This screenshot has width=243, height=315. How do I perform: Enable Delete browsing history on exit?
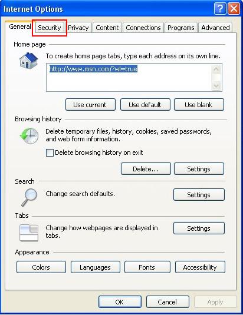pos(50,152)
